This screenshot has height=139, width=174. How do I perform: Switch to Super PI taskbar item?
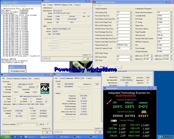click(48, 137)
